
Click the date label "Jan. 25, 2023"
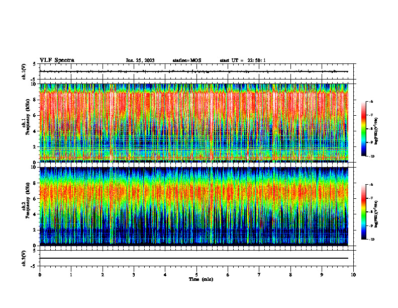tap(140, 60)
